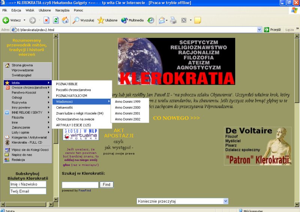Follow the 'CO NOWEGO >>>' link
300x212 pixels.
pyautogui.click(x=176, y=119)
